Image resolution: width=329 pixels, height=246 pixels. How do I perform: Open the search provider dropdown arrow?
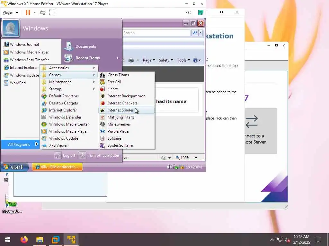point(200,33)
